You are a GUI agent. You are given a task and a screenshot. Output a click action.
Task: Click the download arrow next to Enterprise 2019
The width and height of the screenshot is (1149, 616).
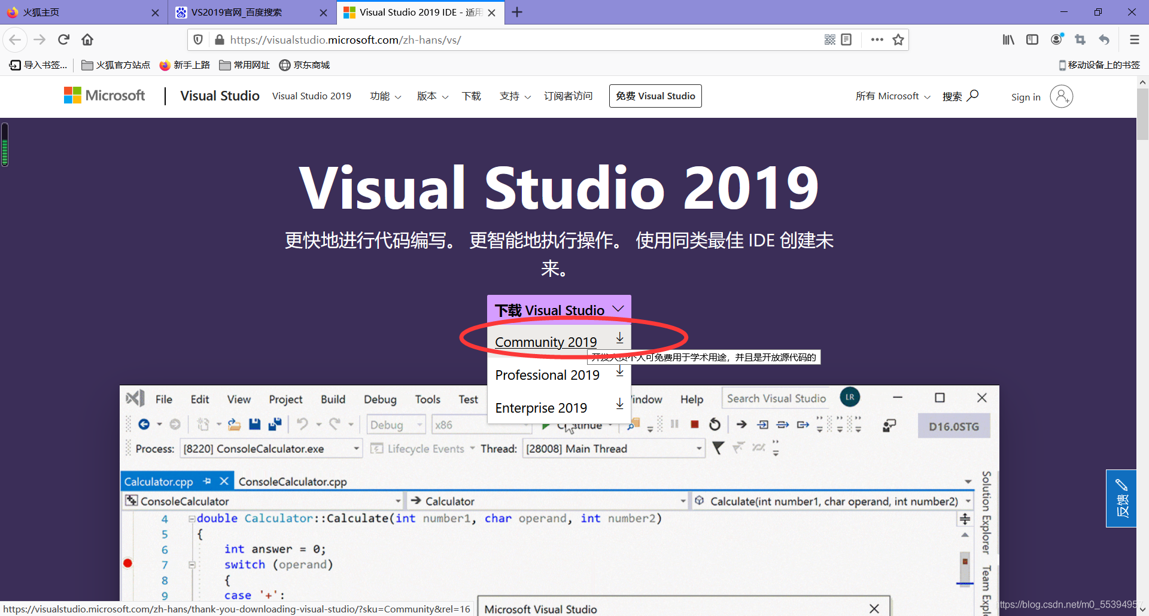620,404
